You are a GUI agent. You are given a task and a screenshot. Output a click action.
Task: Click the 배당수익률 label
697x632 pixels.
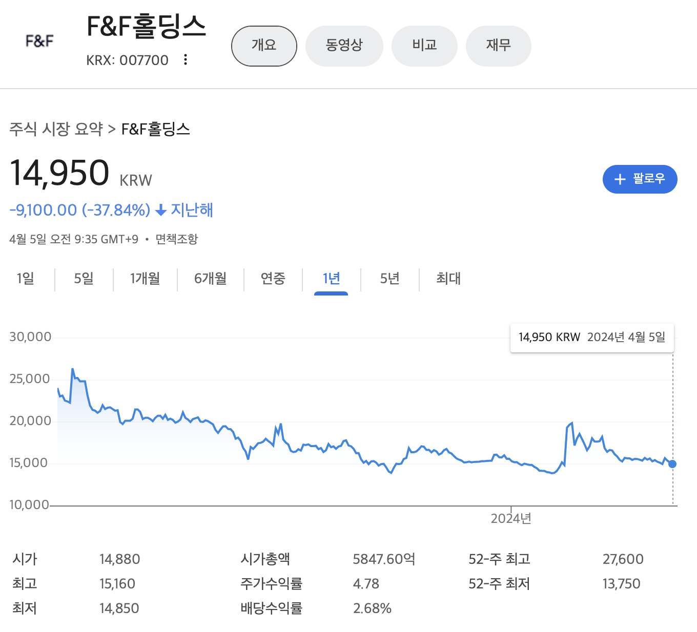click(272, 608)
